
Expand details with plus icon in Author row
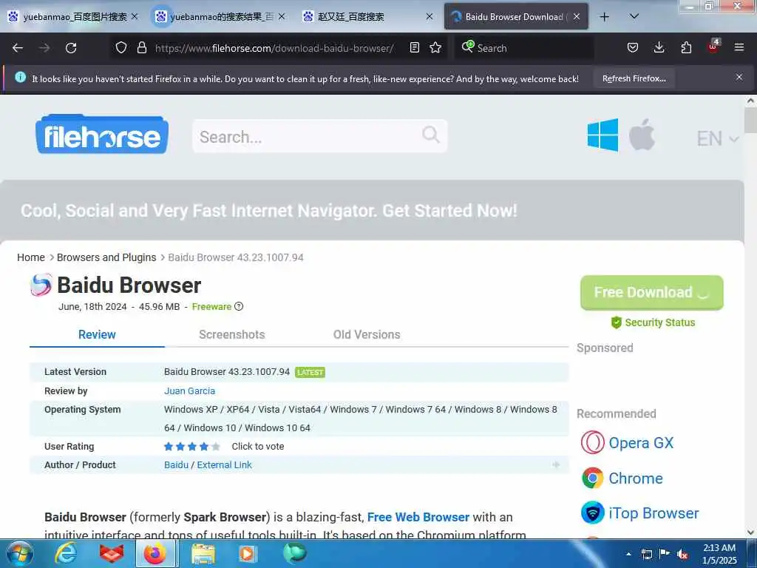tap(556, 464)
